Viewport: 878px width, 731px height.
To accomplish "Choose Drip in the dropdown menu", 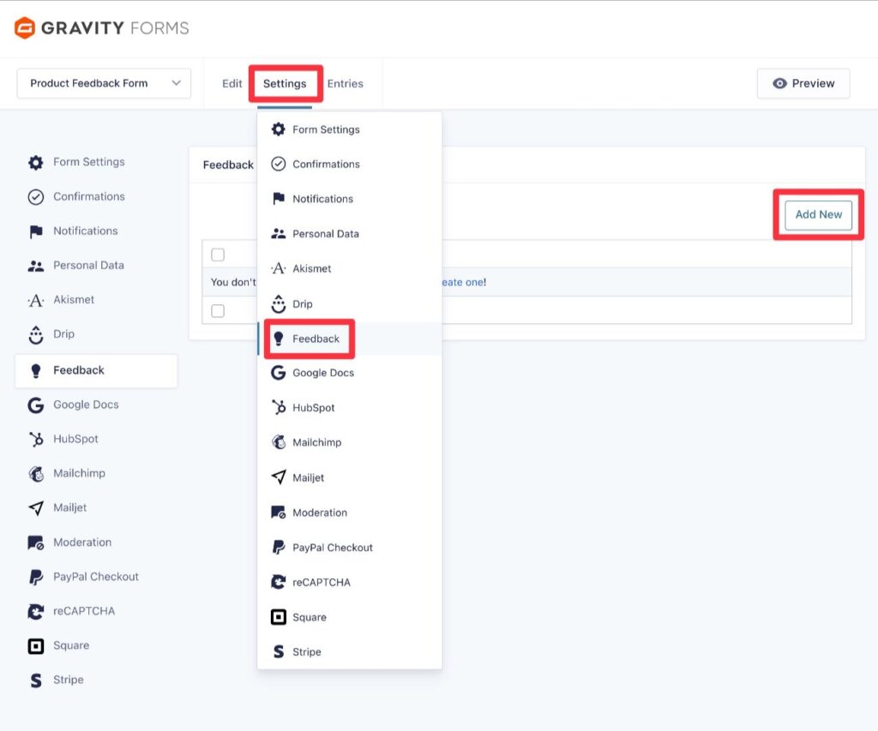I will (x=350, y=304).
